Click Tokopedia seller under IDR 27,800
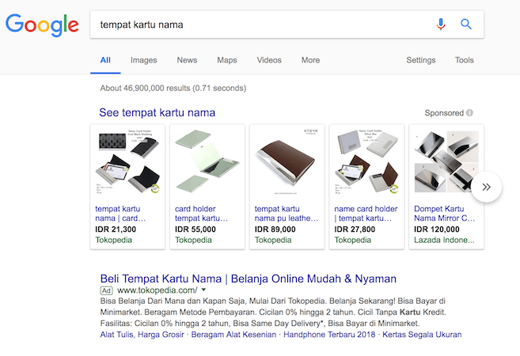This screenshot has height=356, width=520. 352,240
